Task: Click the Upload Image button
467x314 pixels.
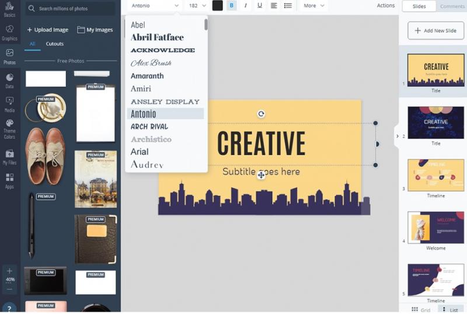Action: [48, 30]
